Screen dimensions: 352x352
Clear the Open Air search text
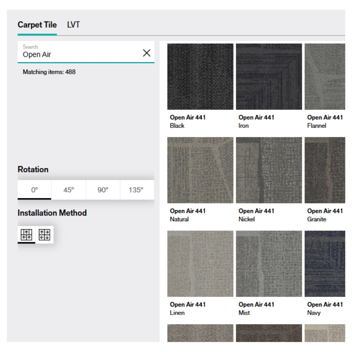[146, 53]
